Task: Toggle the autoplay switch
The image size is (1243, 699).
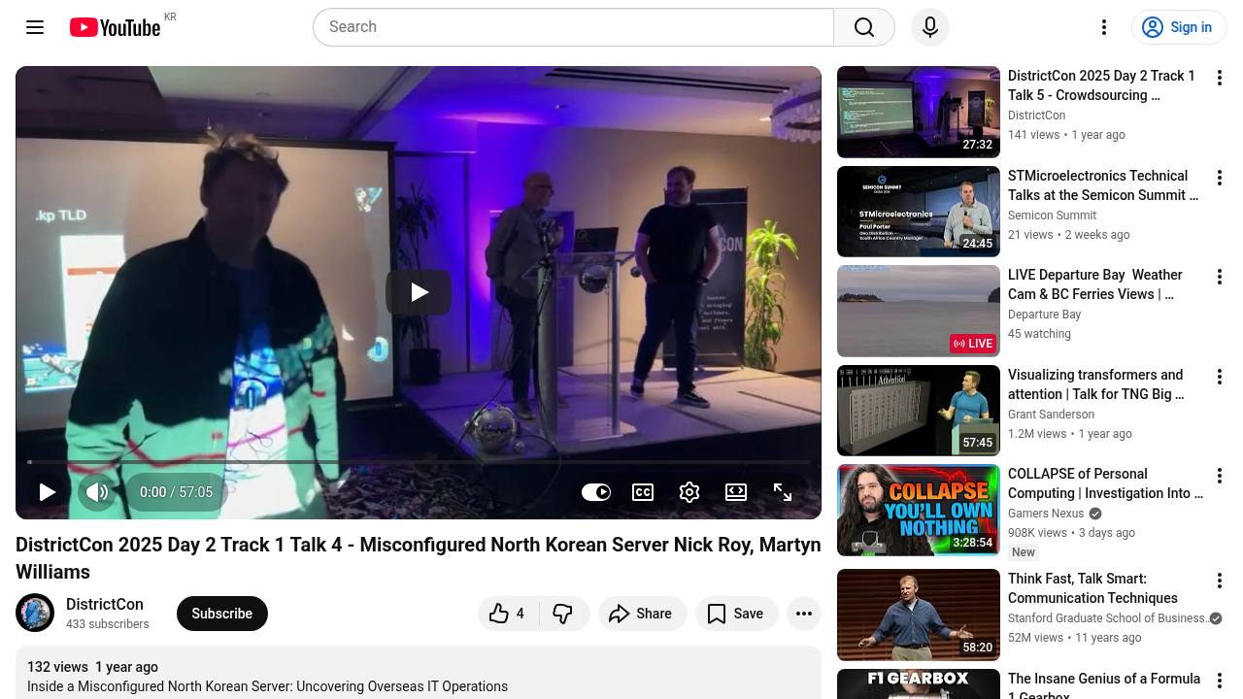Action: [596, 492]
